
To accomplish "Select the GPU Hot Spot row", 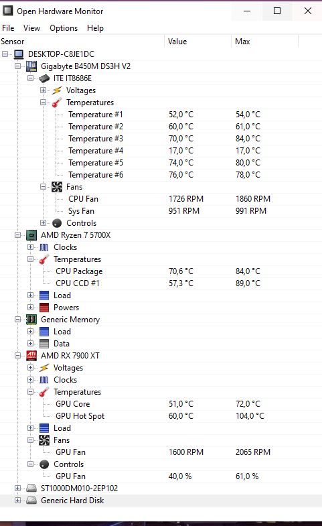I will tap(161, 416).
